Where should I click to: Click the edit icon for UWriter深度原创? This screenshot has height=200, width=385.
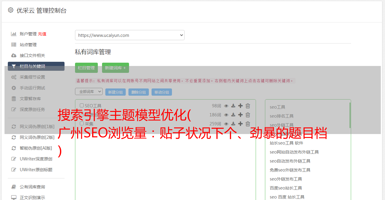14,159
